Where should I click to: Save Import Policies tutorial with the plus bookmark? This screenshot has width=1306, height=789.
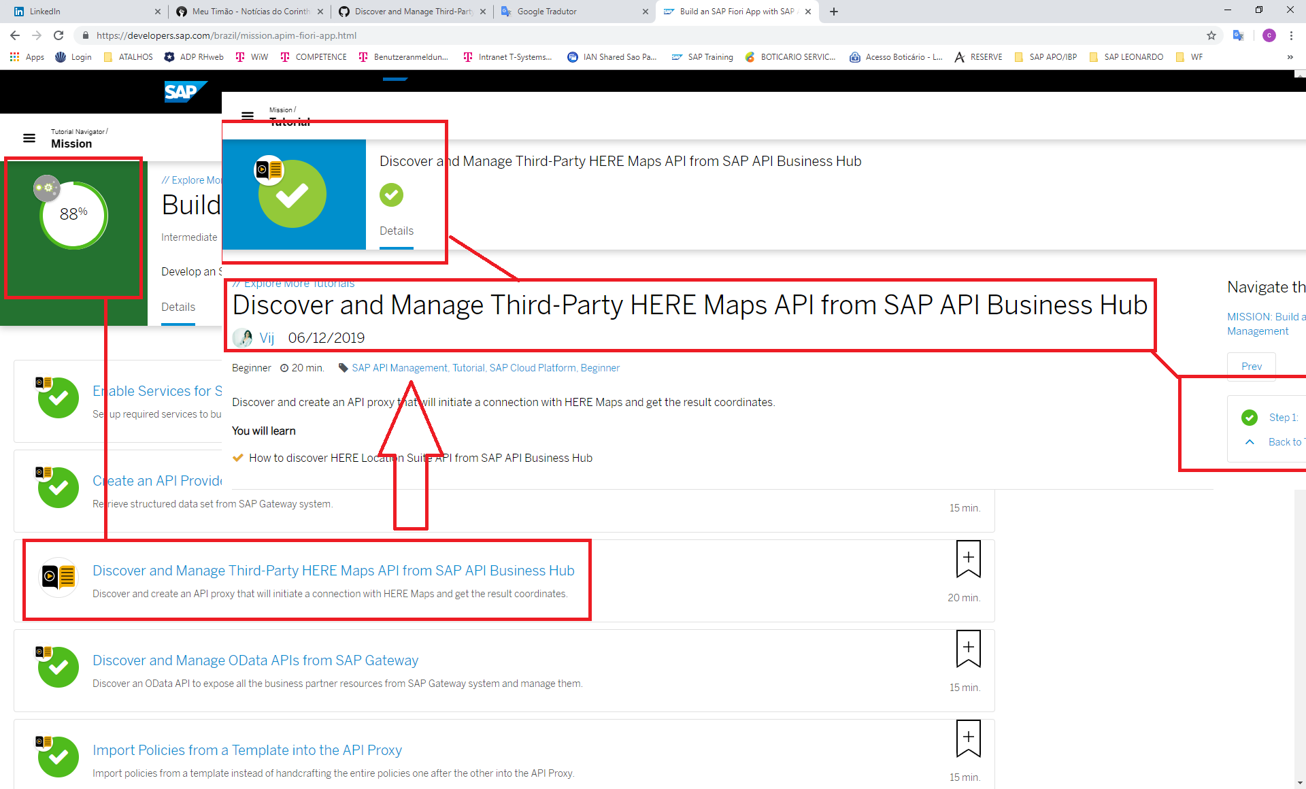(968, 737)
